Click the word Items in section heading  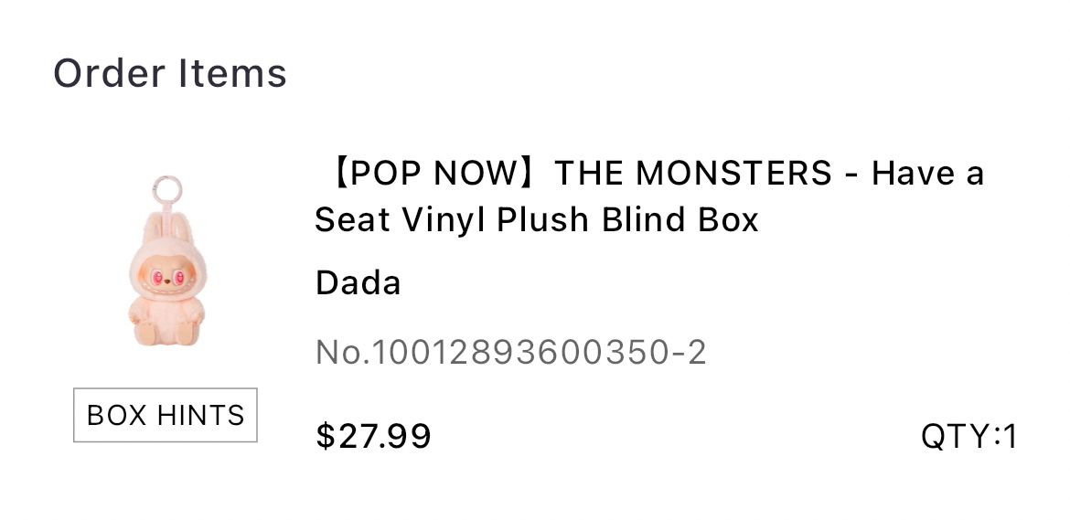pos(232,74)
